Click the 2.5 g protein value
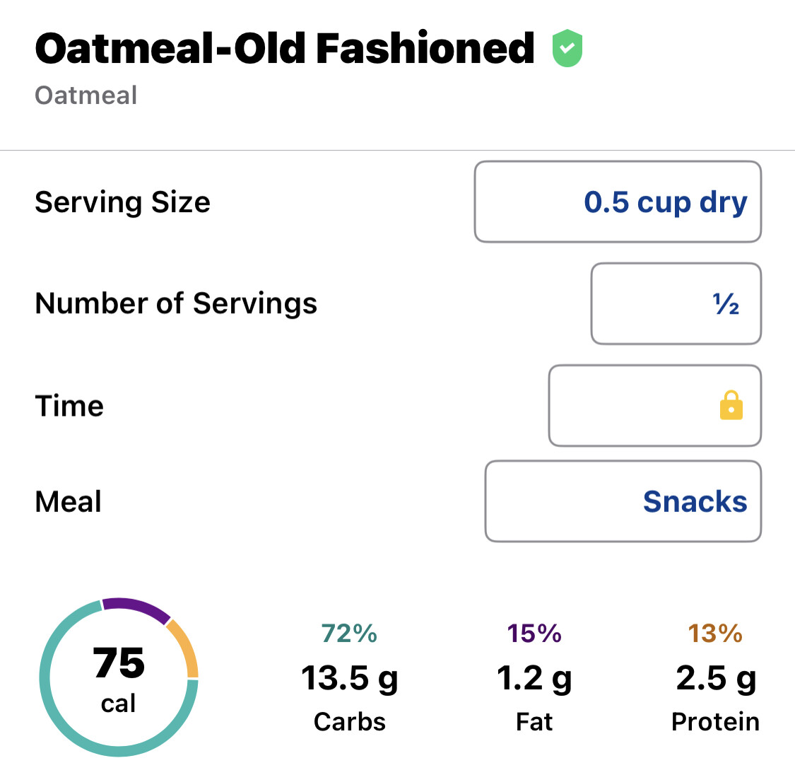Screen dimensions: 795x775 tap(715, 678)
